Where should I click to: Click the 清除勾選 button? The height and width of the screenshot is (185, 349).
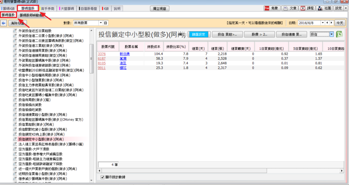pos(17,23)
